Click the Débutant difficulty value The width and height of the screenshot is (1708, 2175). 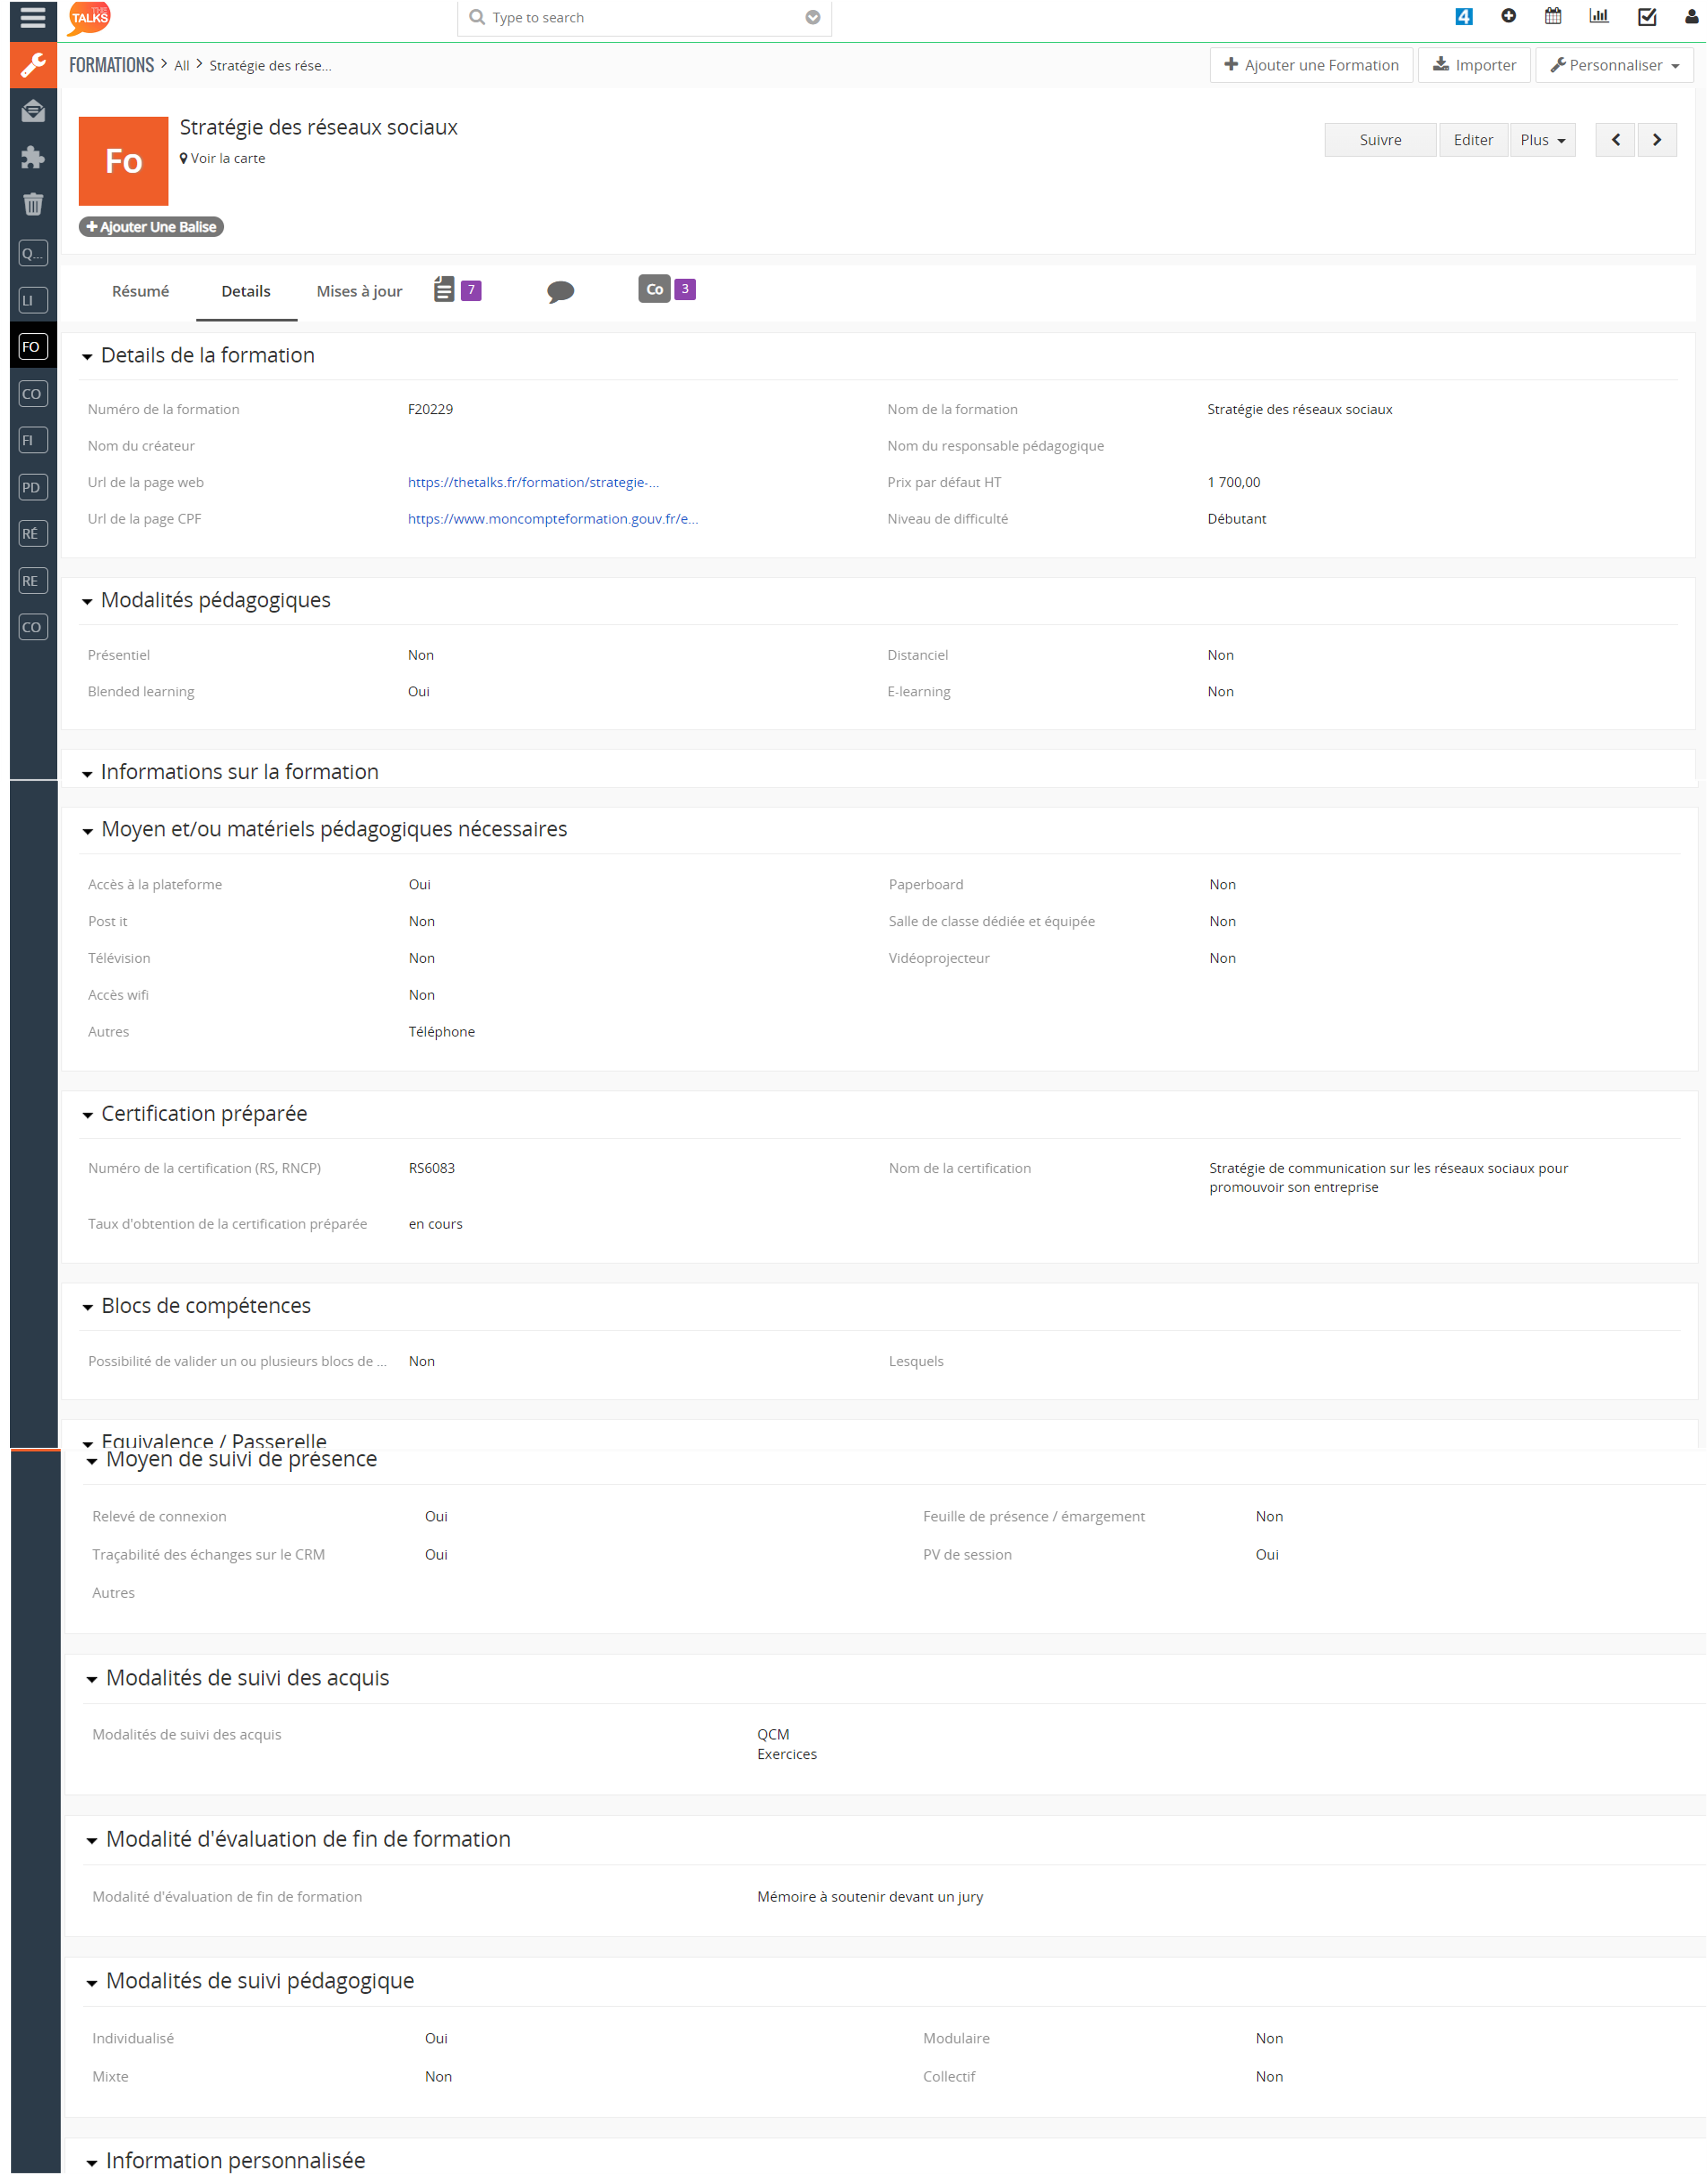(1236, 519)
